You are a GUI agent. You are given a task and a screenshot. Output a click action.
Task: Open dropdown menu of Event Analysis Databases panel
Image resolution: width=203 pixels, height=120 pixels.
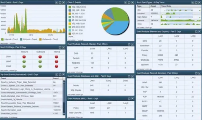[133, 76]
